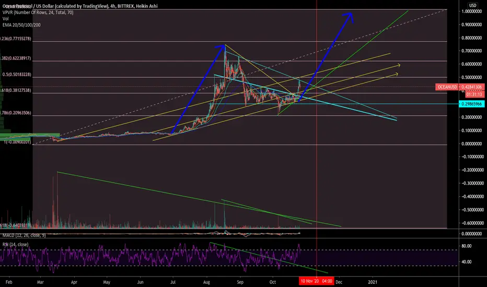Viewport: 487px width, 287px height.
Task: Click Aug on the time axis
Action: point(206,282)
